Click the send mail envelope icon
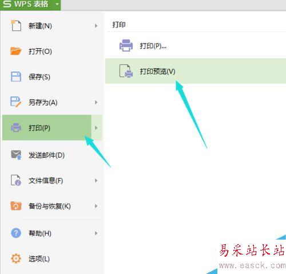Image resolution: width=286 pixels, height=274 pixels. (x=16, y=155)
